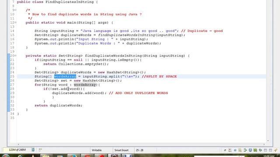Click the blue monitor status bar icon

(250, 150)
